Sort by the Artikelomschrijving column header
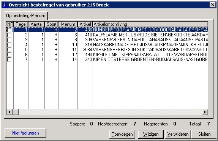Viewport: 218px width, 141px height. pos(150,24)
